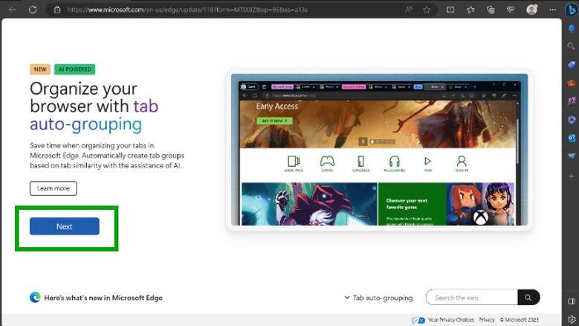Open Your Privacy Choices link
The image size is (579, 326).
451,320
